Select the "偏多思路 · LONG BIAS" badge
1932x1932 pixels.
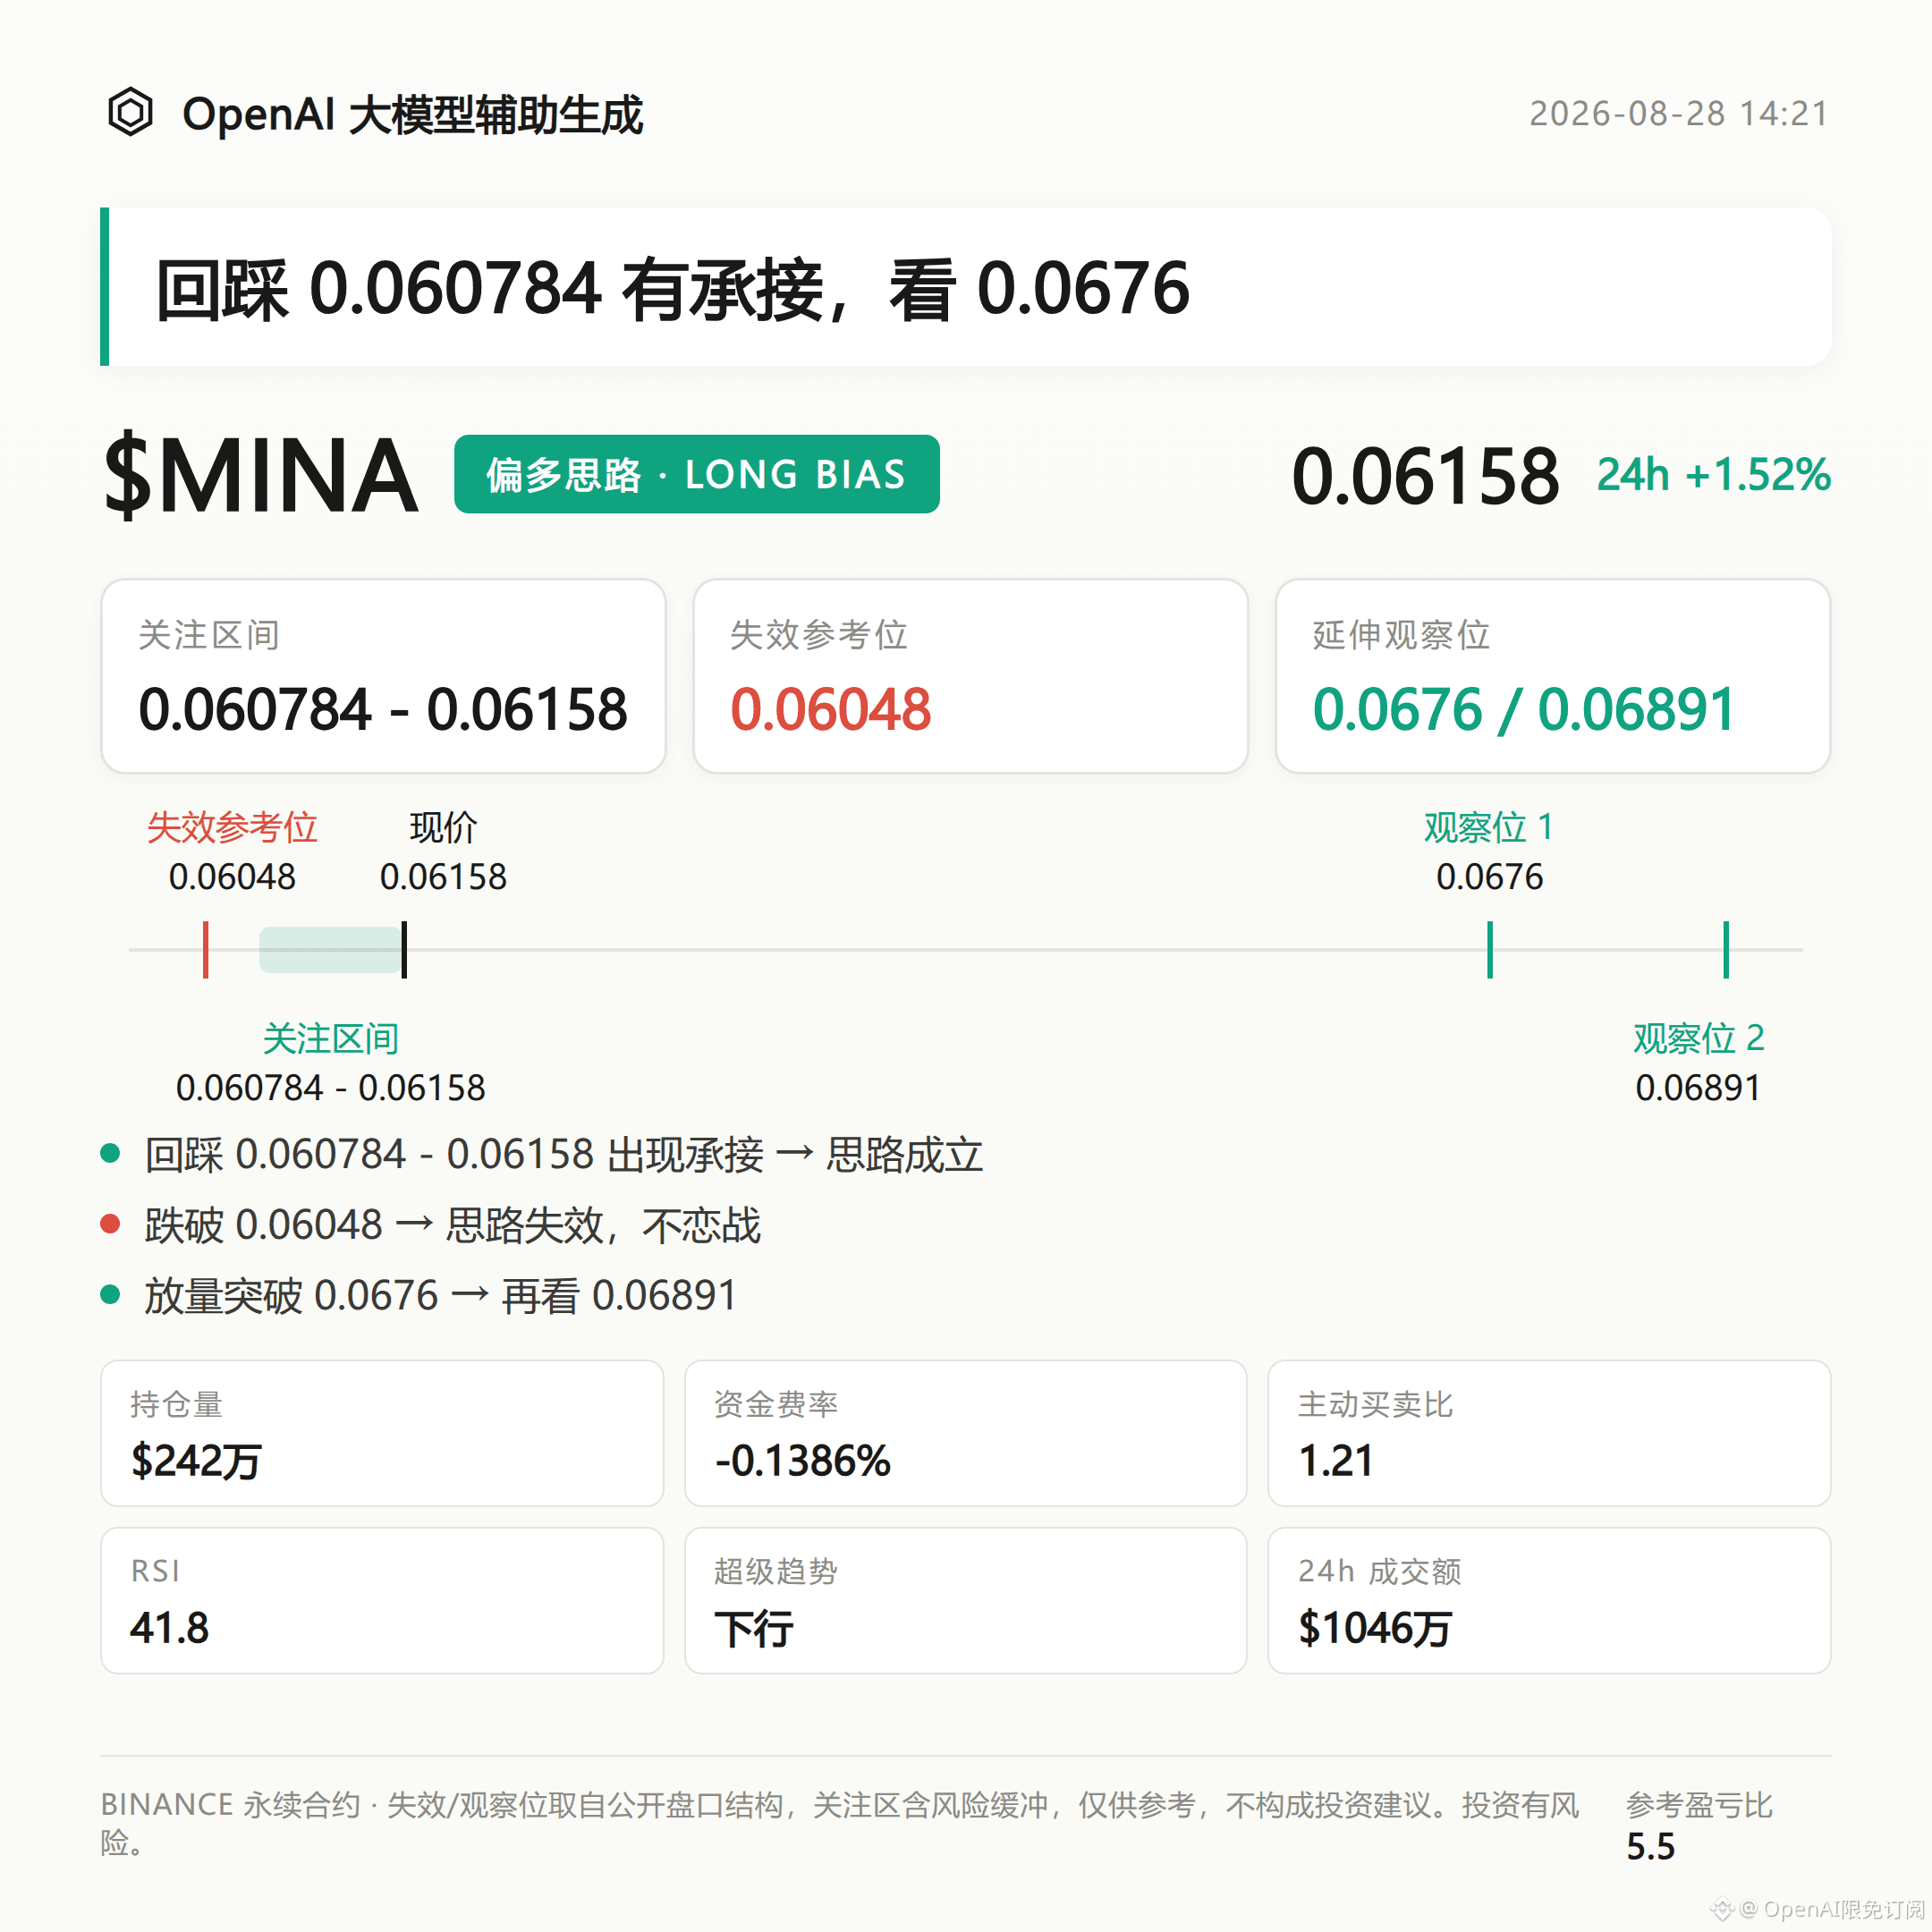696,474
